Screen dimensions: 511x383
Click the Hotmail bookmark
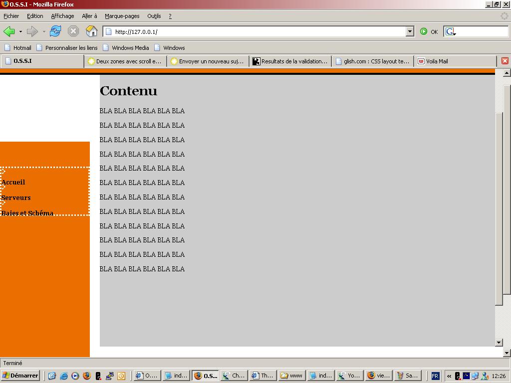coord(22,48)
